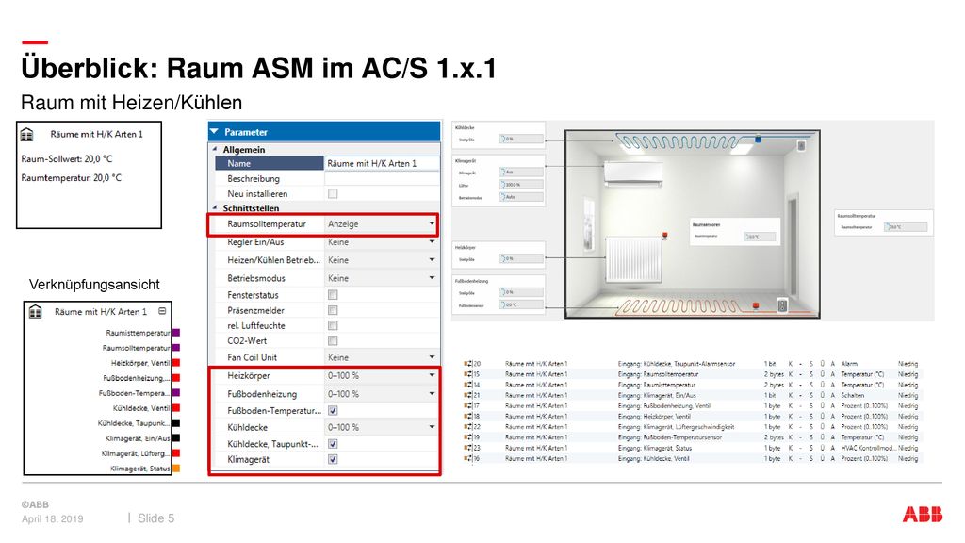Viewport: 965px width, 543px height.
Task: Collapse the Räume mit H/K Arten 1 link view
Action: coord(162,311)
